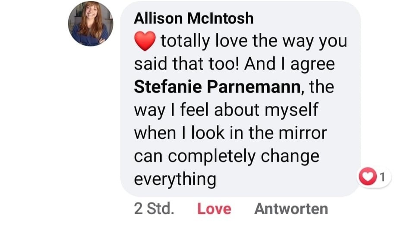Click the red heart emoji in comment
Viewport: 407px width, 235px height.
[x=145, y=42]
